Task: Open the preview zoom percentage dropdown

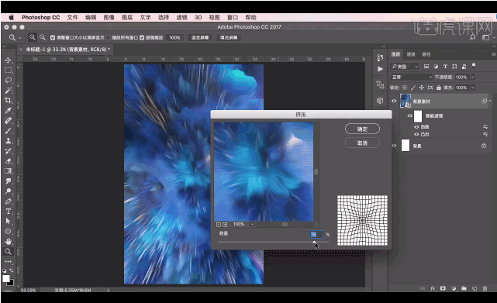Action: point(252,224)
